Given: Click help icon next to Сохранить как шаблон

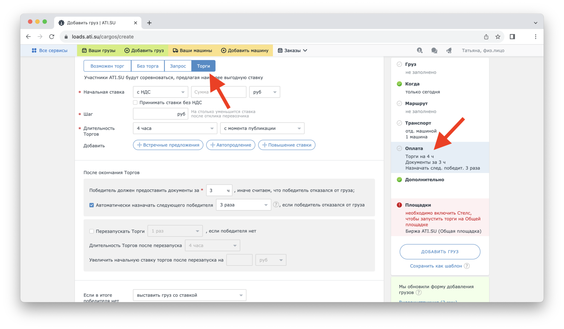Looking at the screenshot, I should pyautogui.click(x=467, y=266).
